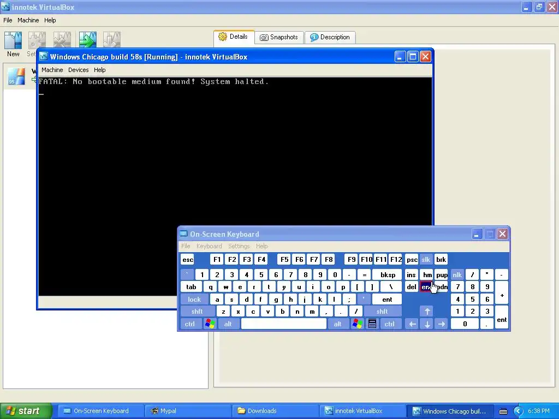
Task: Click the numpad plus key
Action: (502, 293)
